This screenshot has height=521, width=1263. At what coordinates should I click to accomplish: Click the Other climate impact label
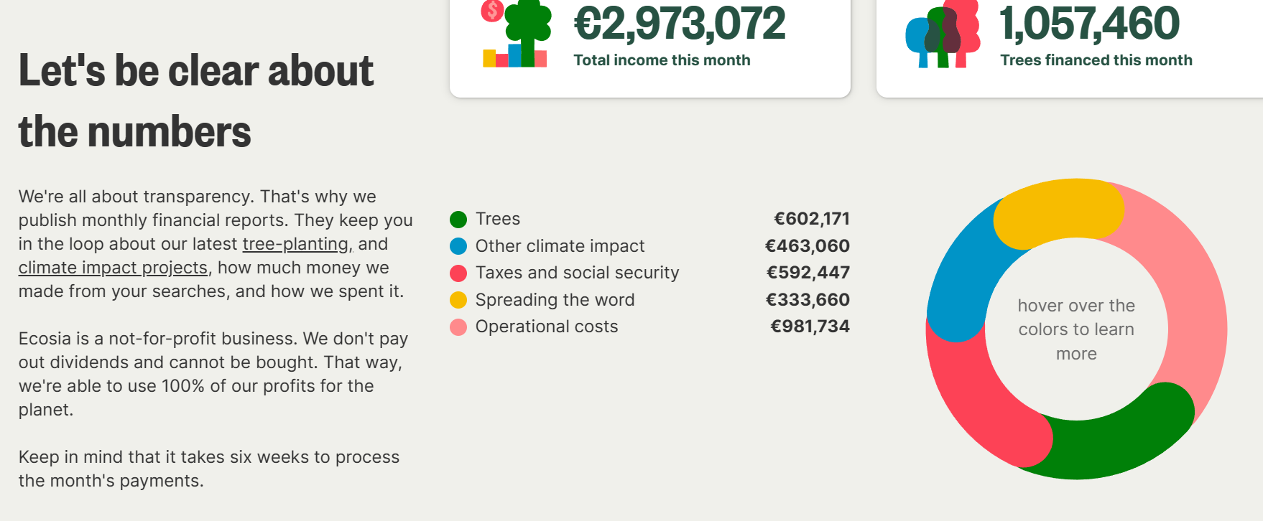[560, 246]
